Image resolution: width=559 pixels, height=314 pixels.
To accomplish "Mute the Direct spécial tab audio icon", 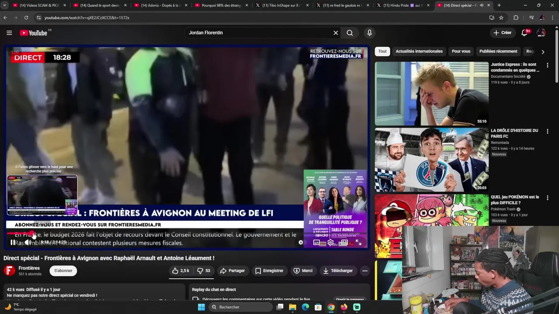I will (x=481, y=5).
